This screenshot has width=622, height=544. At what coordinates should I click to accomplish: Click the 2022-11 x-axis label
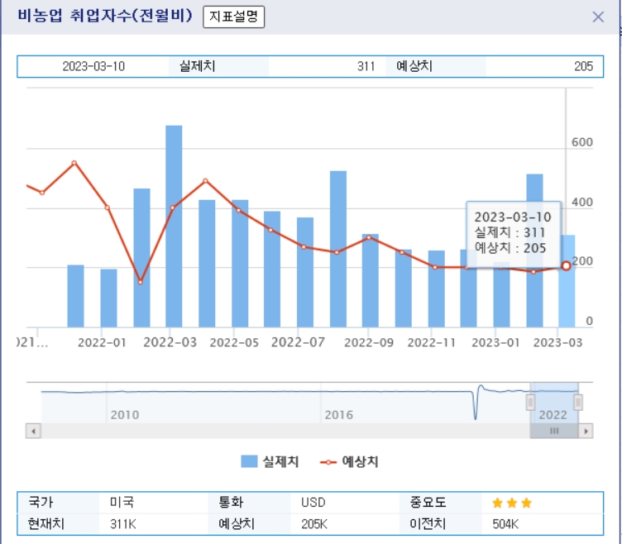pyautogui.click(x=432, y=342)
